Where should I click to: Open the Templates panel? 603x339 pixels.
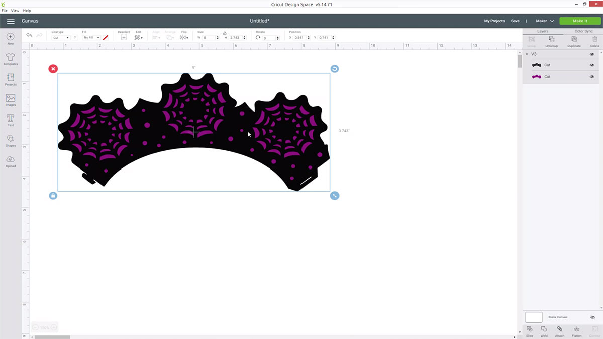coord(11,59)
